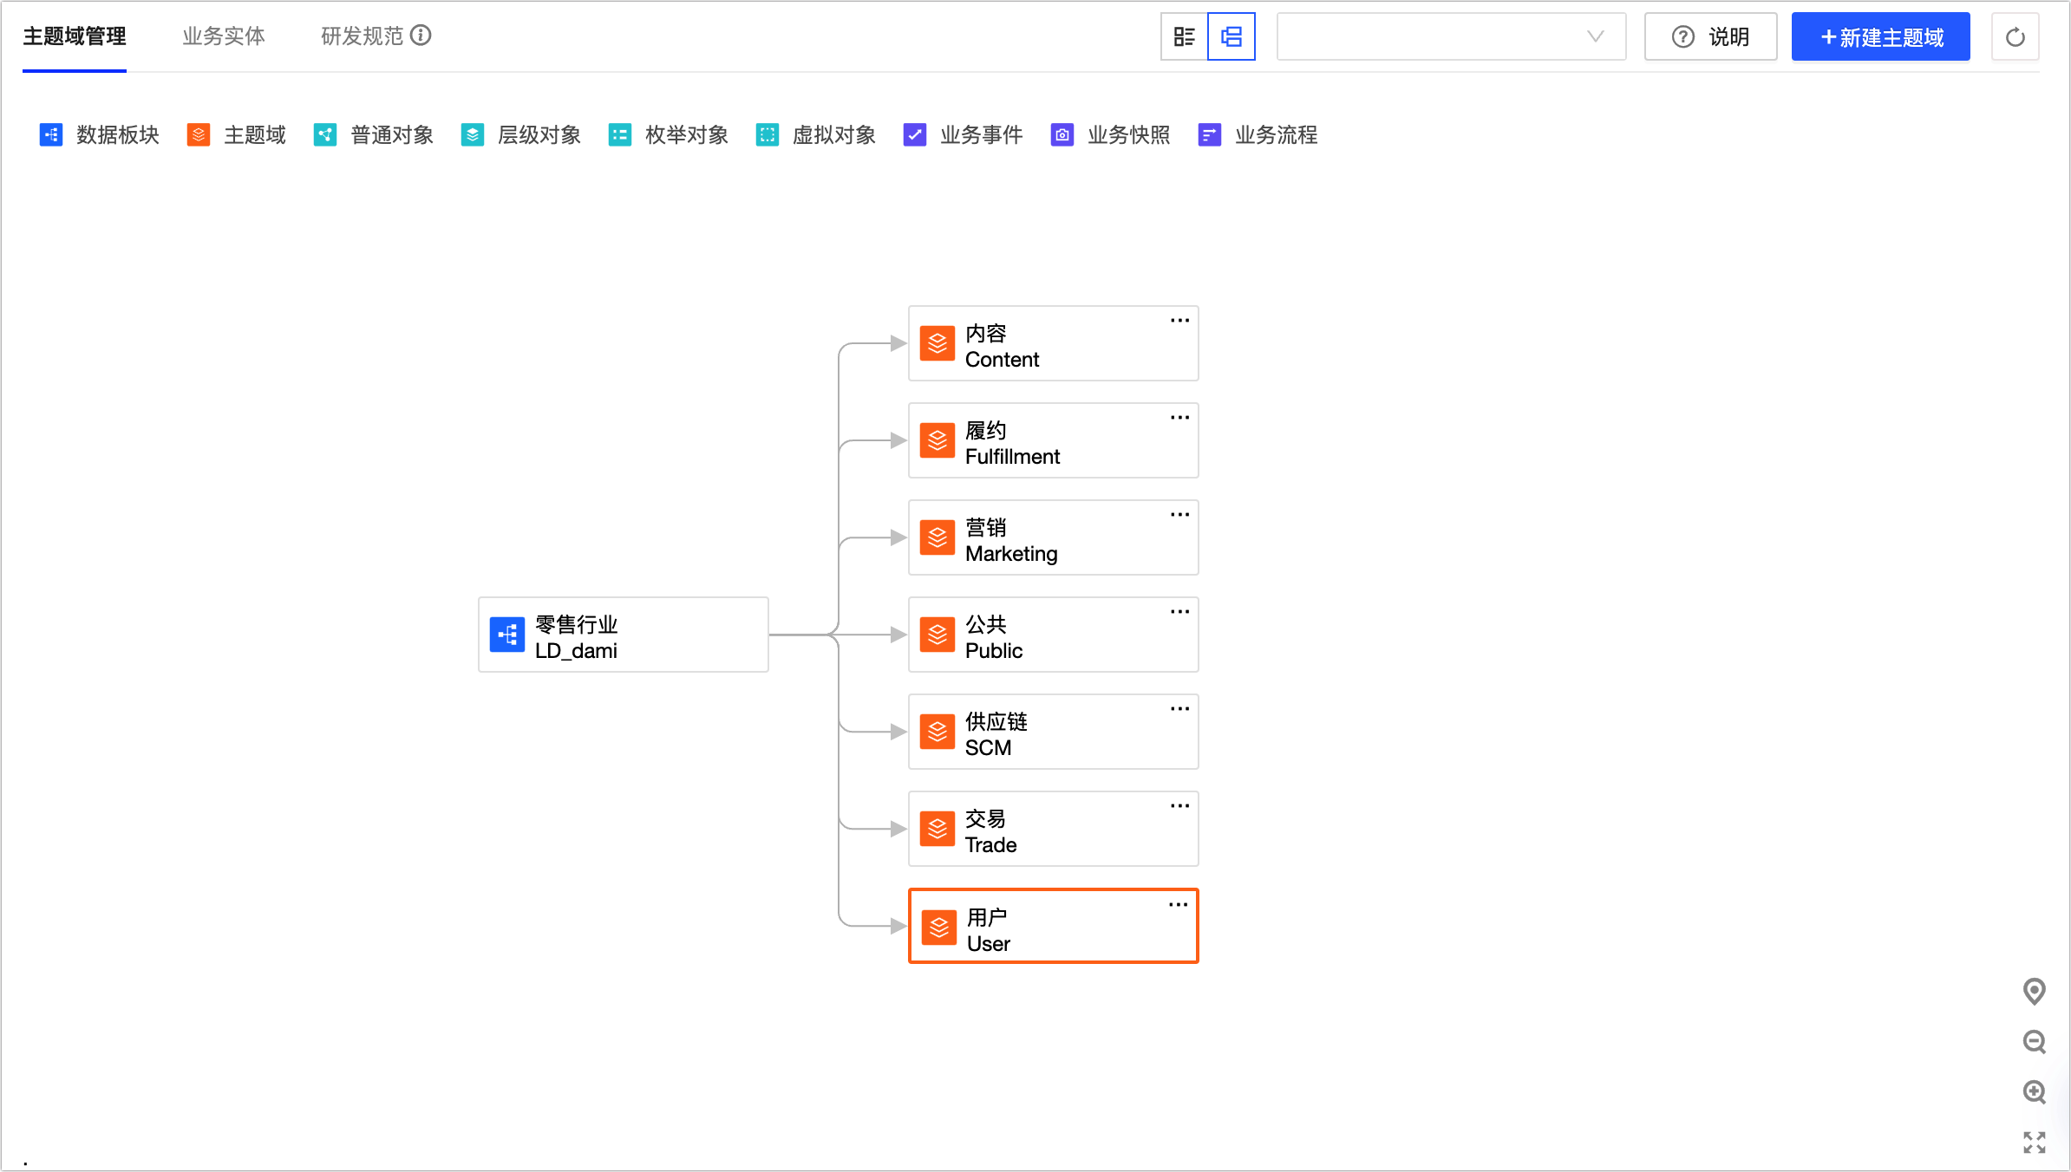Image resolution: width=2071 pixels, height=1172 pixels.
Task: Select tree diagram view icon
Action: (1231, 36)
